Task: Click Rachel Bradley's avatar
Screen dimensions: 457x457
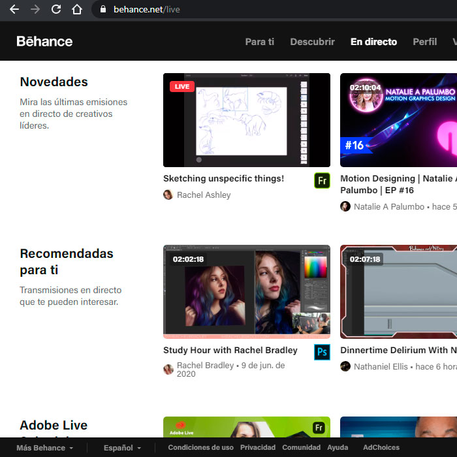Action: (x=168, y=370)
